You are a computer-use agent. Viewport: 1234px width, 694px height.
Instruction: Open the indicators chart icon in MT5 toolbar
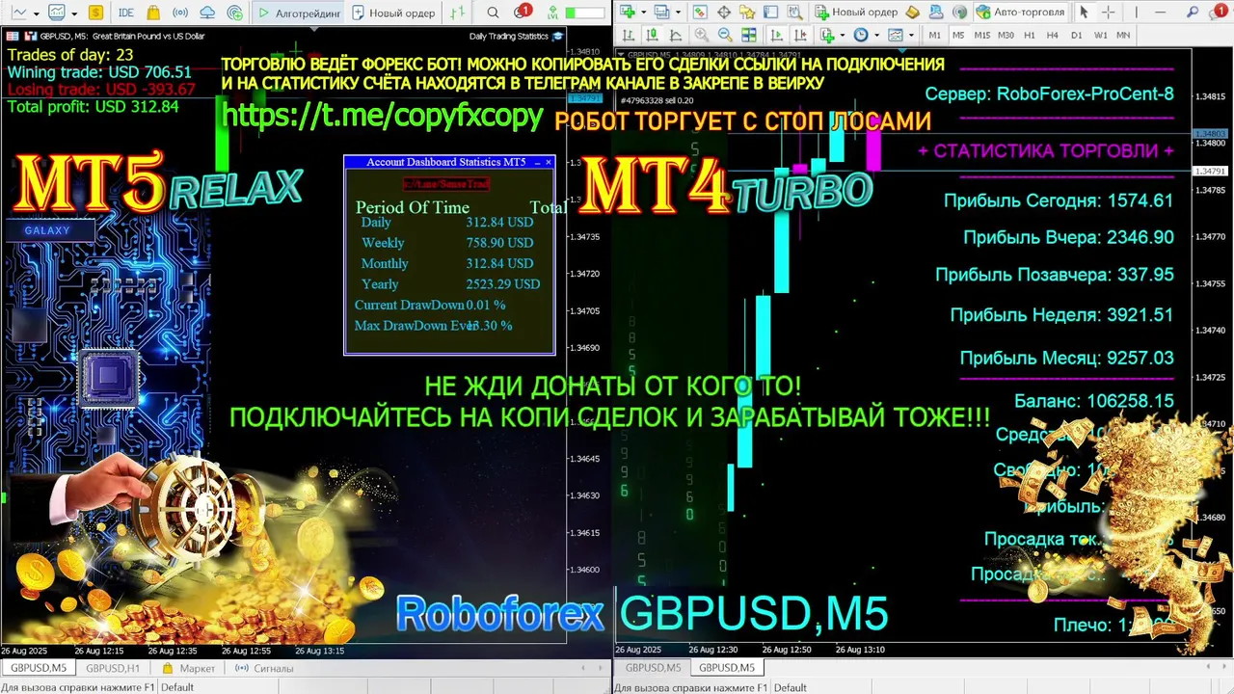pos(56,13)
